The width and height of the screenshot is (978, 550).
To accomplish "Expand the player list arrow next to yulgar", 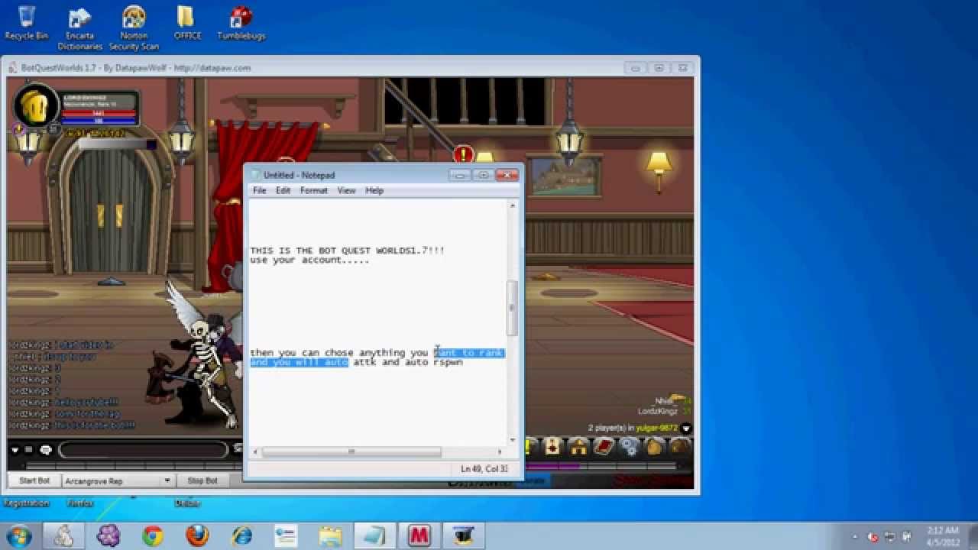I will click(x=685, y=429).
